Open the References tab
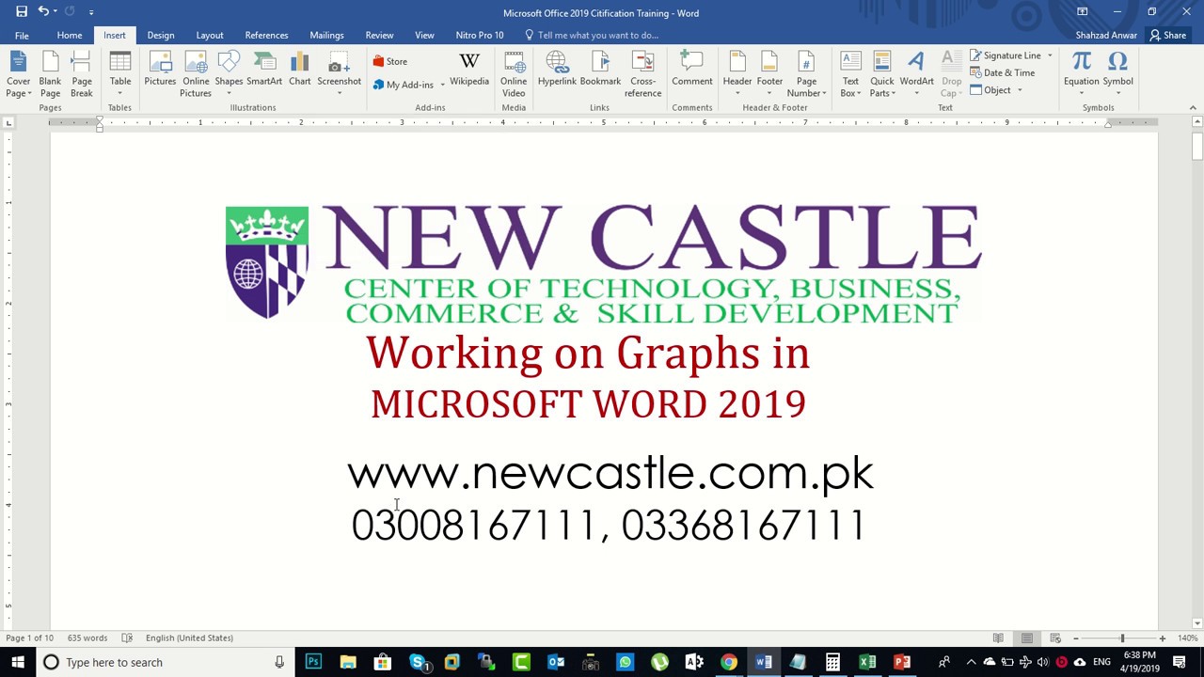The height and width of the screenshot is (677, 1204). coord(266,36)
